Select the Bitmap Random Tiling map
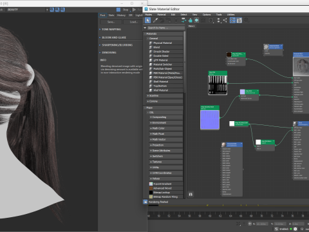Image resolution: width=309 pixels, height=232 pixels. 165,197
